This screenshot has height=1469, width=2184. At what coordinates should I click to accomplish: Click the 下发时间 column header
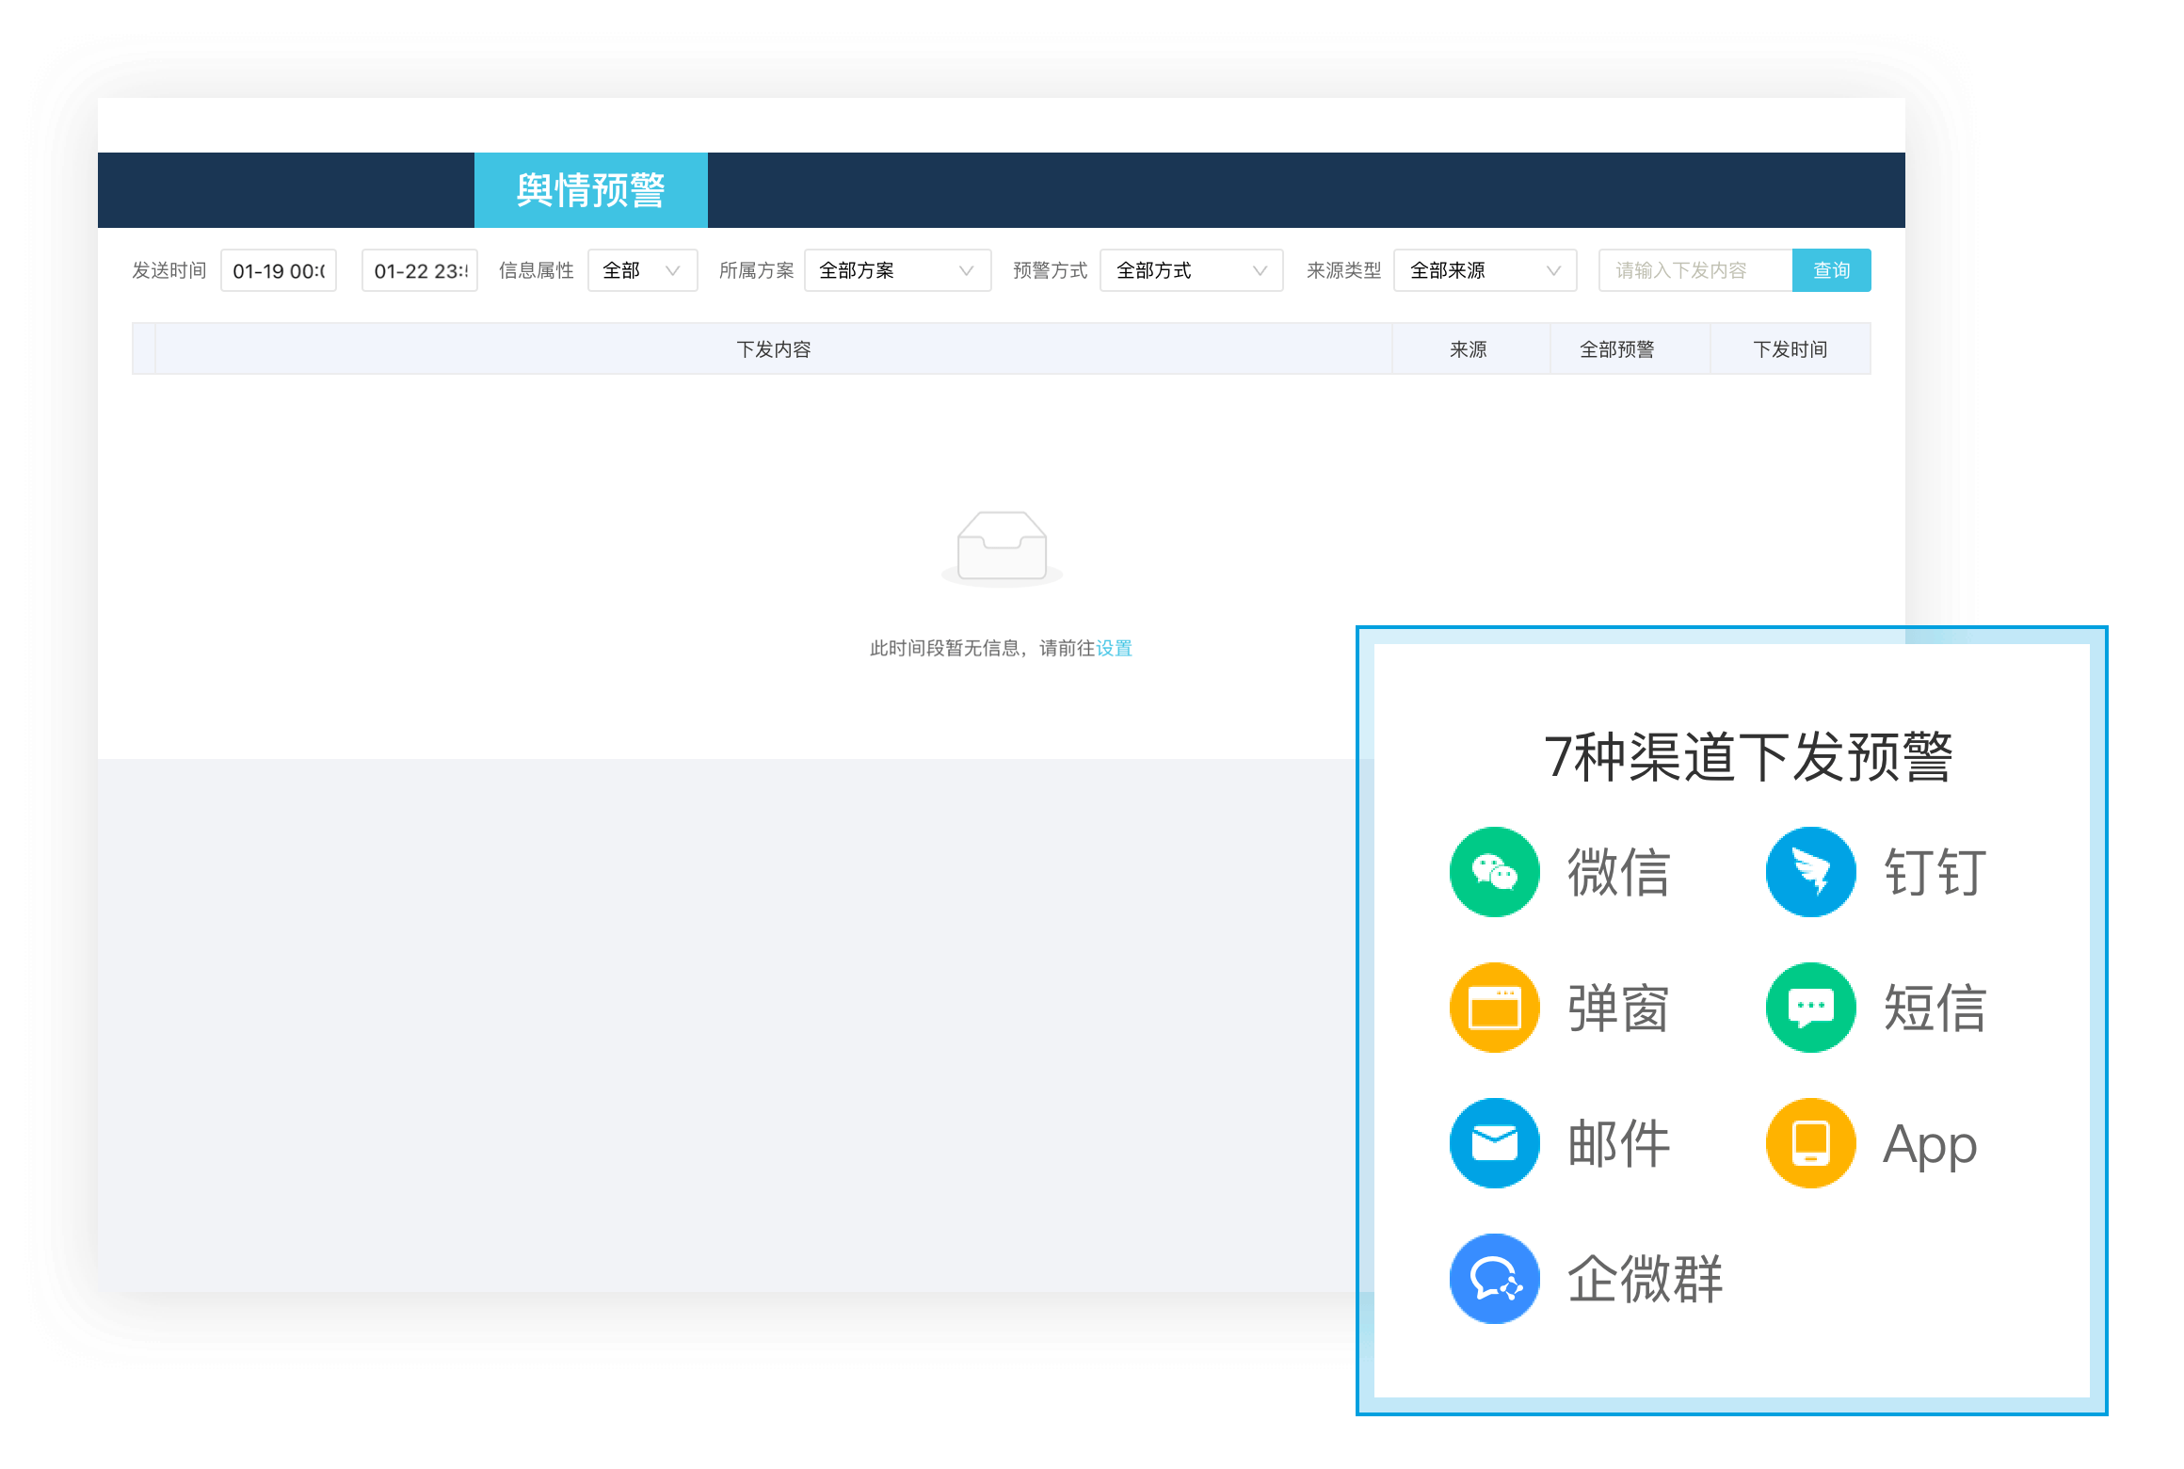coord(1790,349)
